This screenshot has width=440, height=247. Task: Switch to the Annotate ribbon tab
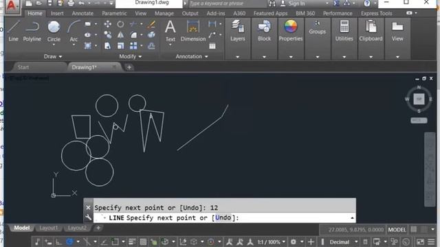[82, 13]
